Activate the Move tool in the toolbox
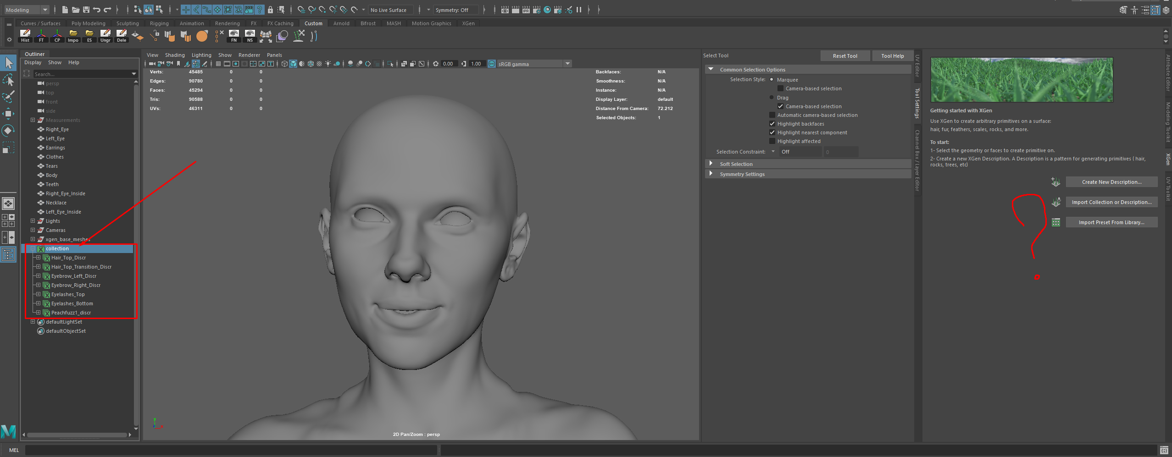The width and height of the screenshot is (1172, 457). tap(9, 114)
